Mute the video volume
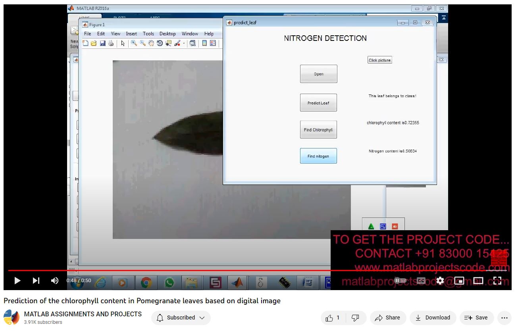This screenshot has height=331, width=516. (55, 281)
